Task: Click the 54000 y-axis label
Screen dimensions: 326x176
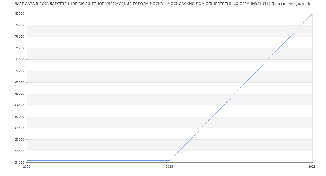Action: click(x=20, y=162)
